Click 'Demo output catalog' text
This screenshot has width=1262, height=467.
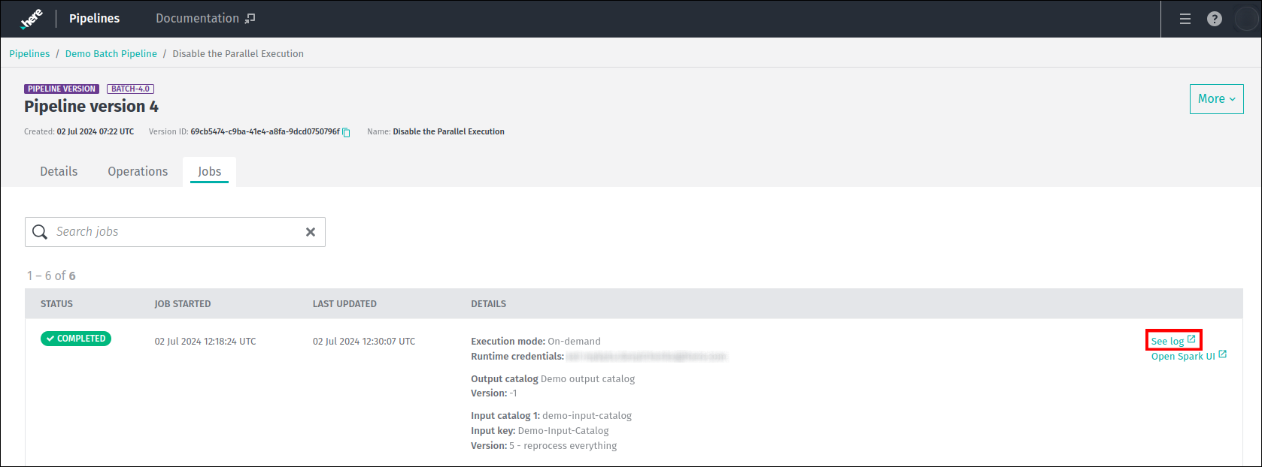coord(588,379)
